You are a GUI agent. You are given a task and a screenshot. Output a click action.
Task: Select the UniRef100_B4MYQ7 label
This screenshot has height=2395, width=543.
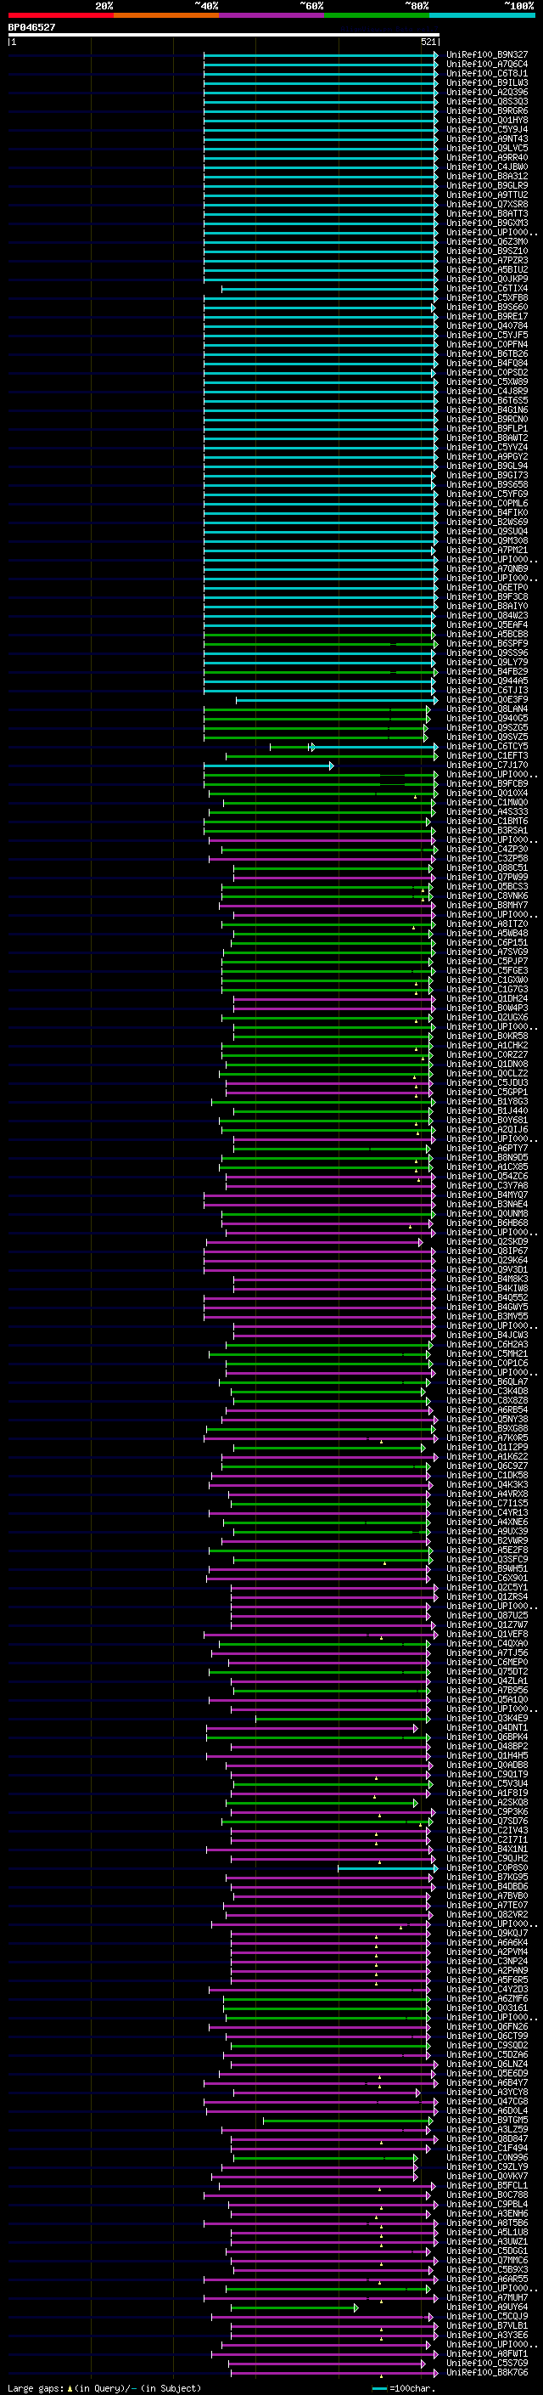click(487, 1195)
